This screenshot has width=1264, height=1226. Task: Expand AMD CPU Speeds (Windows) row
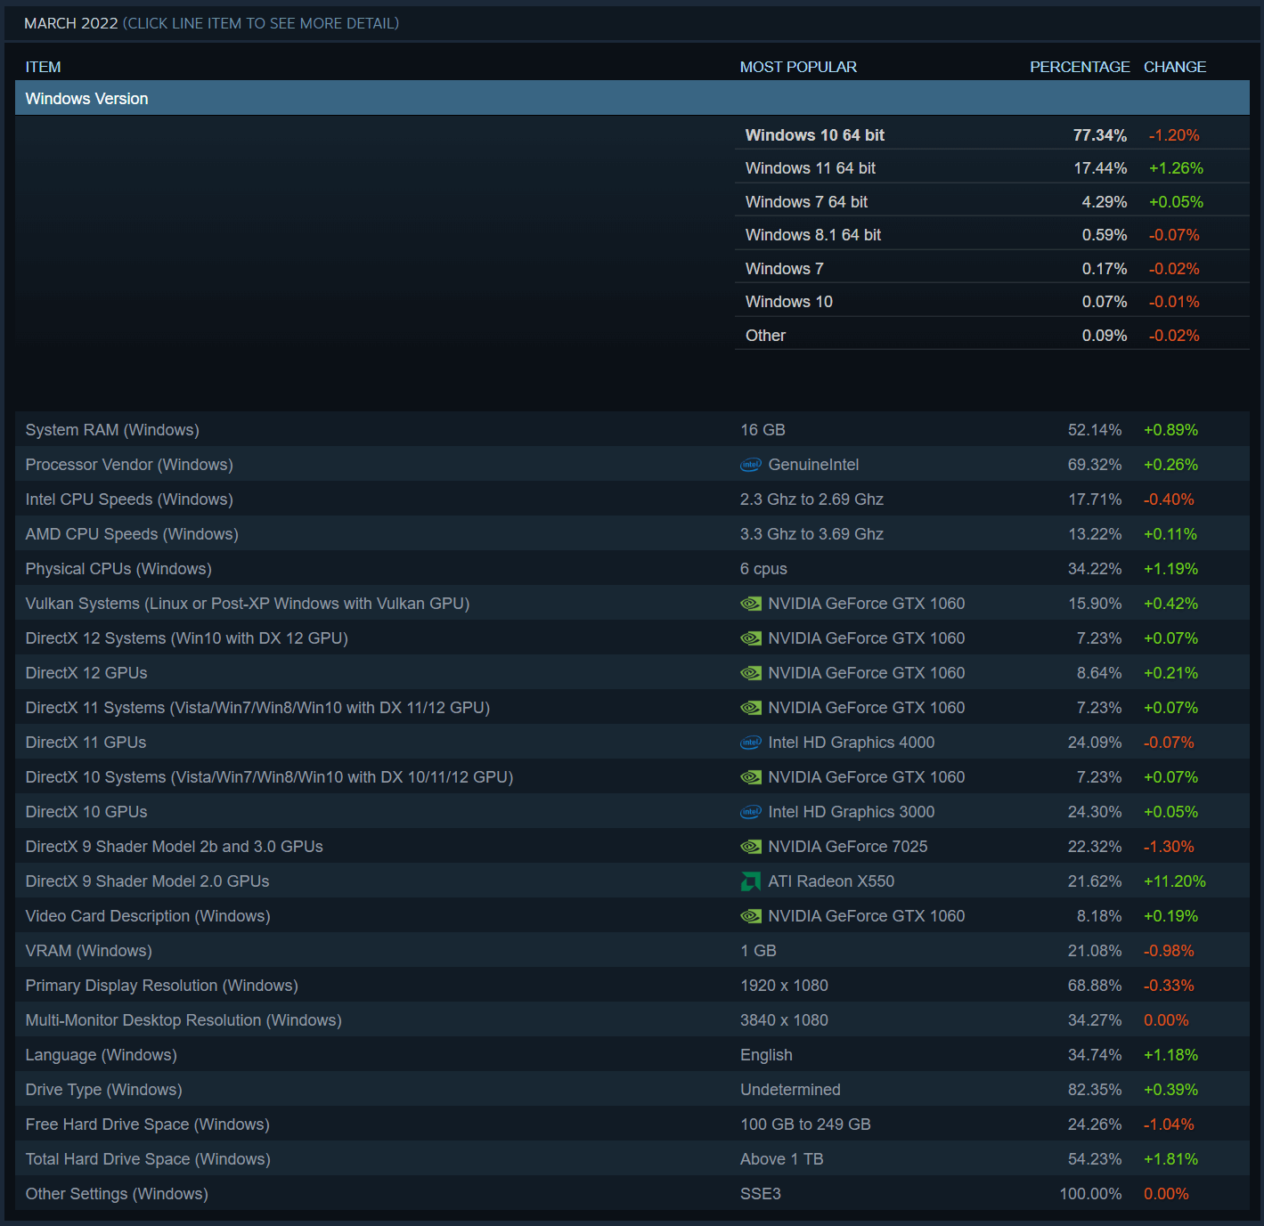(632, 533)
